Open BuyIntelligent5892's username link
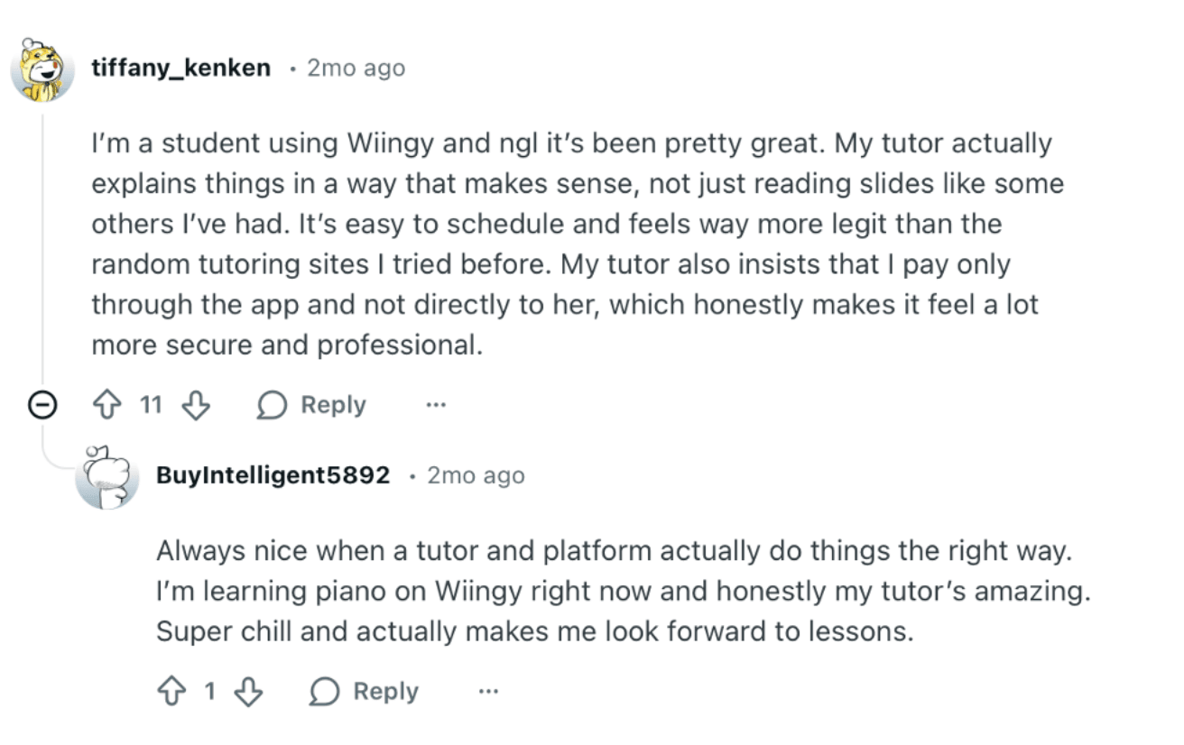Image resolution: width=1184 pixels, height=745 pixels. tap(274, 475)
